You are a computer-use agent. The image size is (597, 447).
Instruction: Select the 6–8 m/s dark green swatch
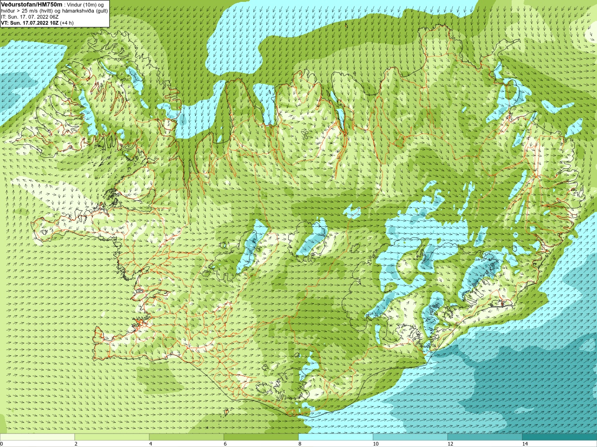pyautogui.click(x=261, y=437)
